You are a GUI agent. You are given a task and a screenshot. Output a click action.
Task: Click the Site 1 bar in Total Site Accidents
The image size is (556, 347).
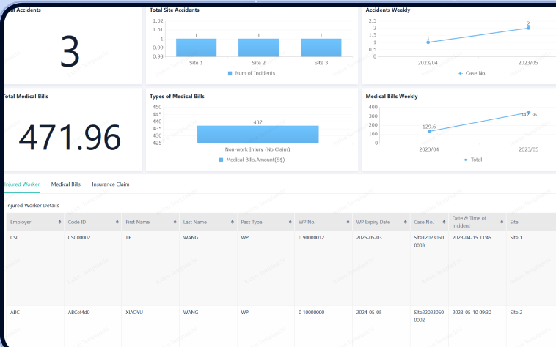click(196, 48)
